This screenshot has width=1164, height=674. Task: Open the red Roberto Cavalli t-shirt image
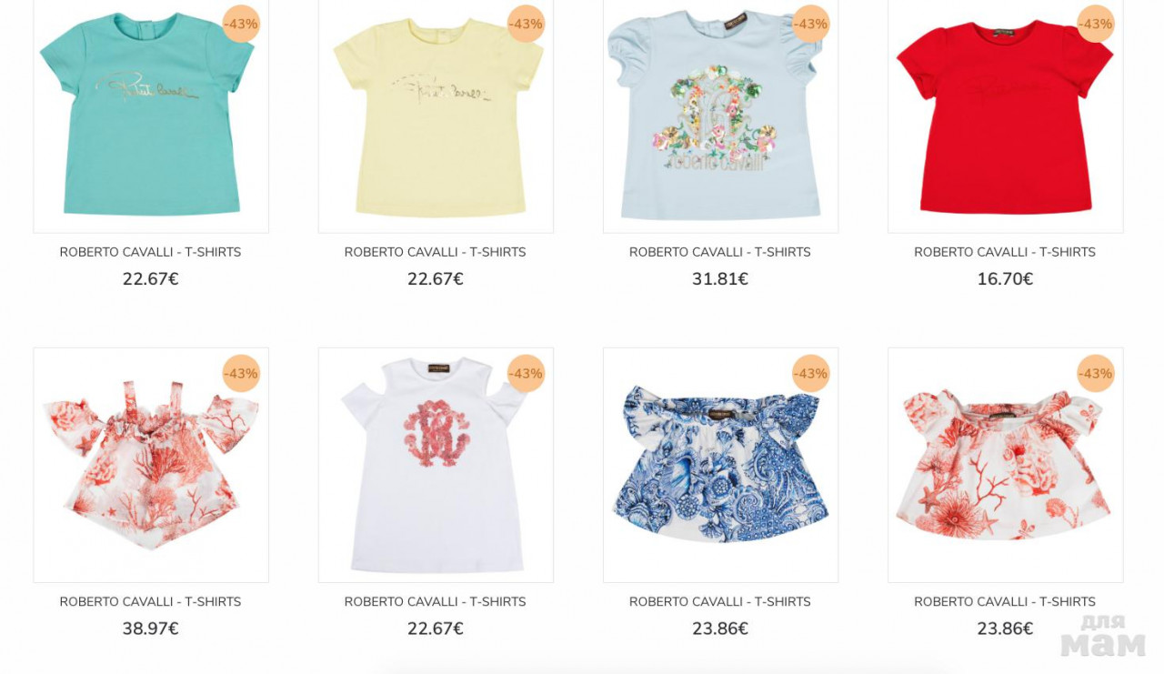pyautogui.click(x=1005, y=116)
